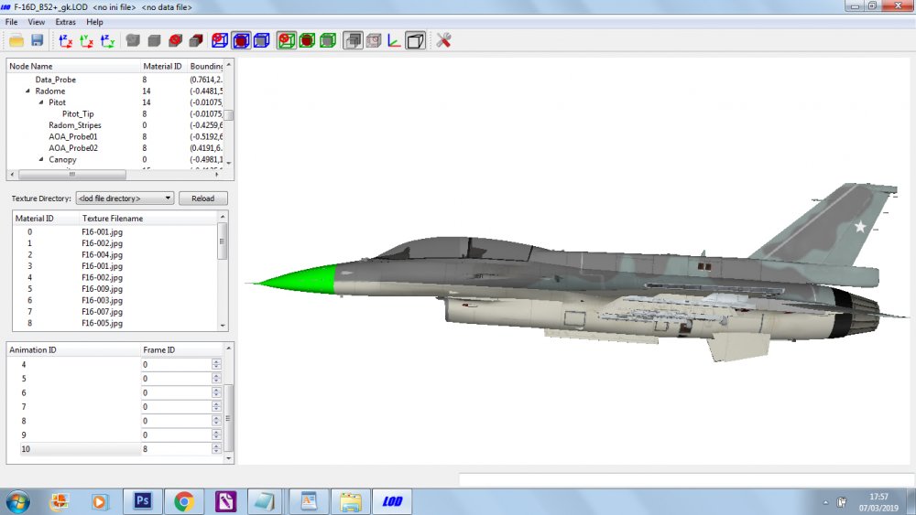Open the Help menu
This screenshot has width=916, height=515.
(x=94, y=22)
